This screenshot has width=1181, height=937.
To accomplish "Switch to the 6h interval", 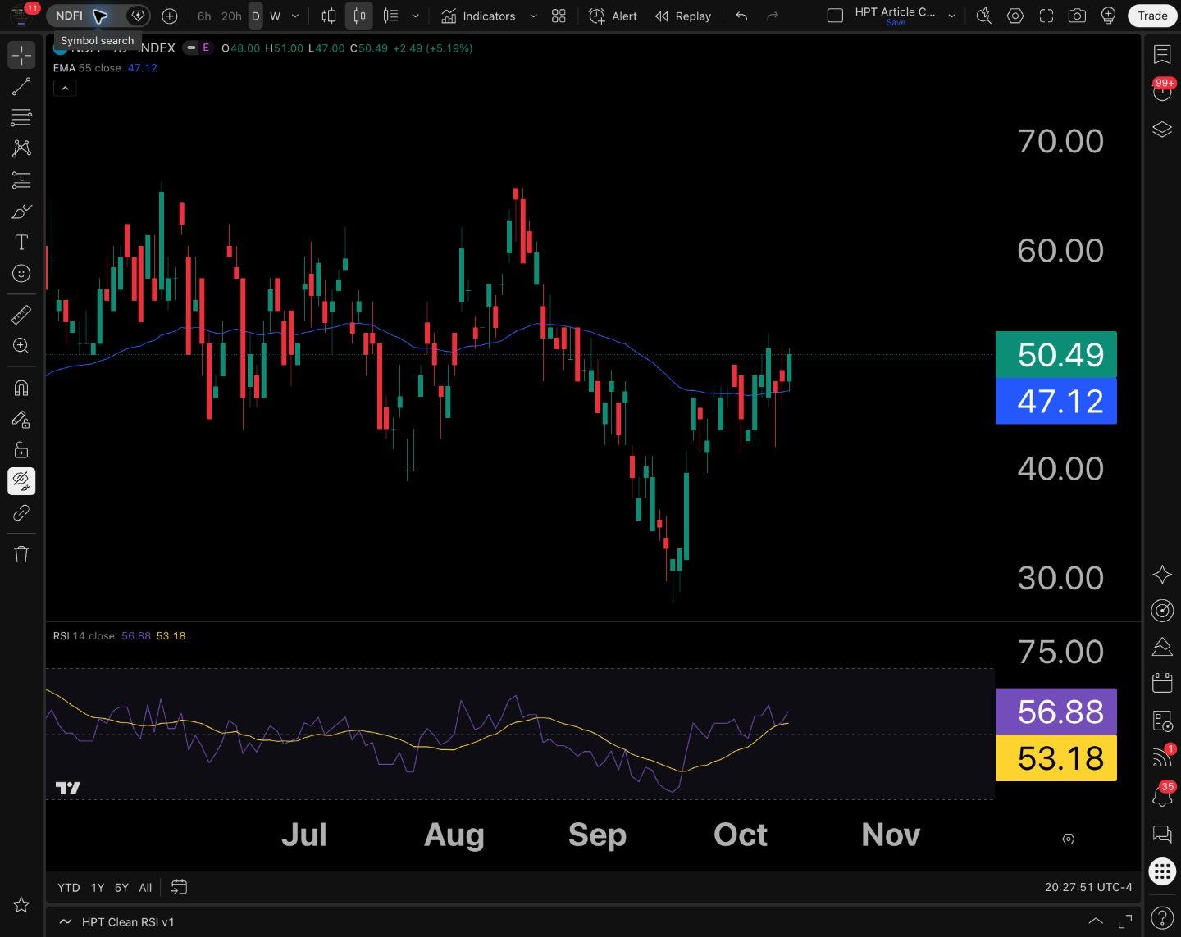I will coord(204,16).
